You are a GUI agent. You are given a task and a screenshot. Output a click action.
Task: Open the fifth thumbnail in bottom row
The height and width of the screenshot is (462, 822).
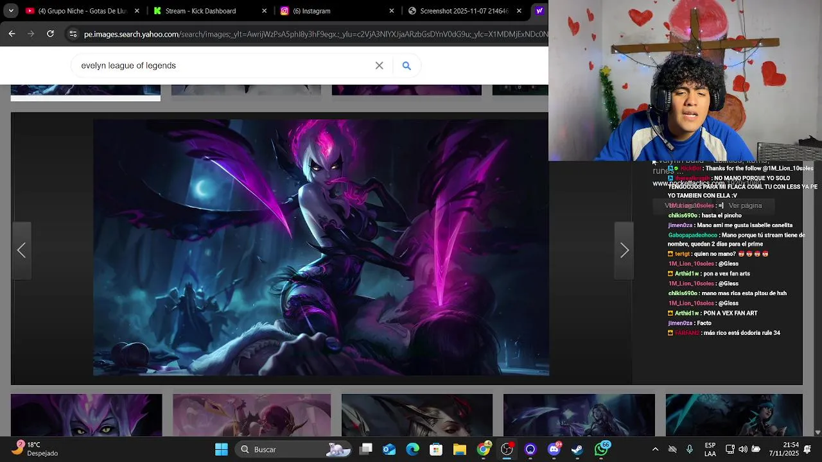(734, 415)
